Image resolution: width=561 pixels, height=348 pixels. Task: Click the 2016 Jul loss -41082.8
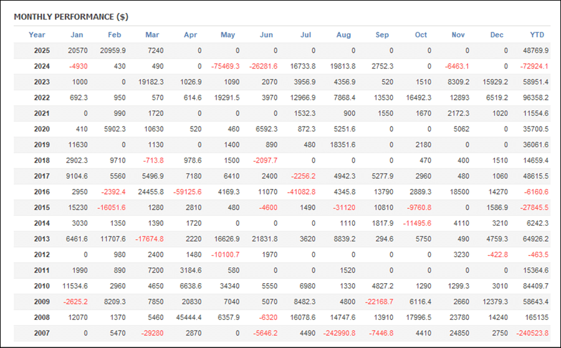coord(301,192)
